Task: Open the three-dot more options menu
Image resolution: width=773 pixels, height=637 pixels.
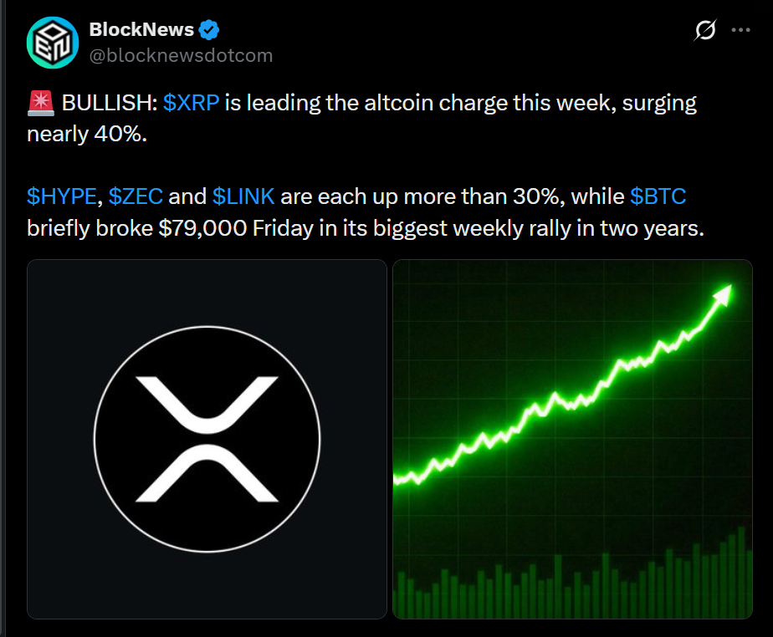Action: tap(740, 30)
